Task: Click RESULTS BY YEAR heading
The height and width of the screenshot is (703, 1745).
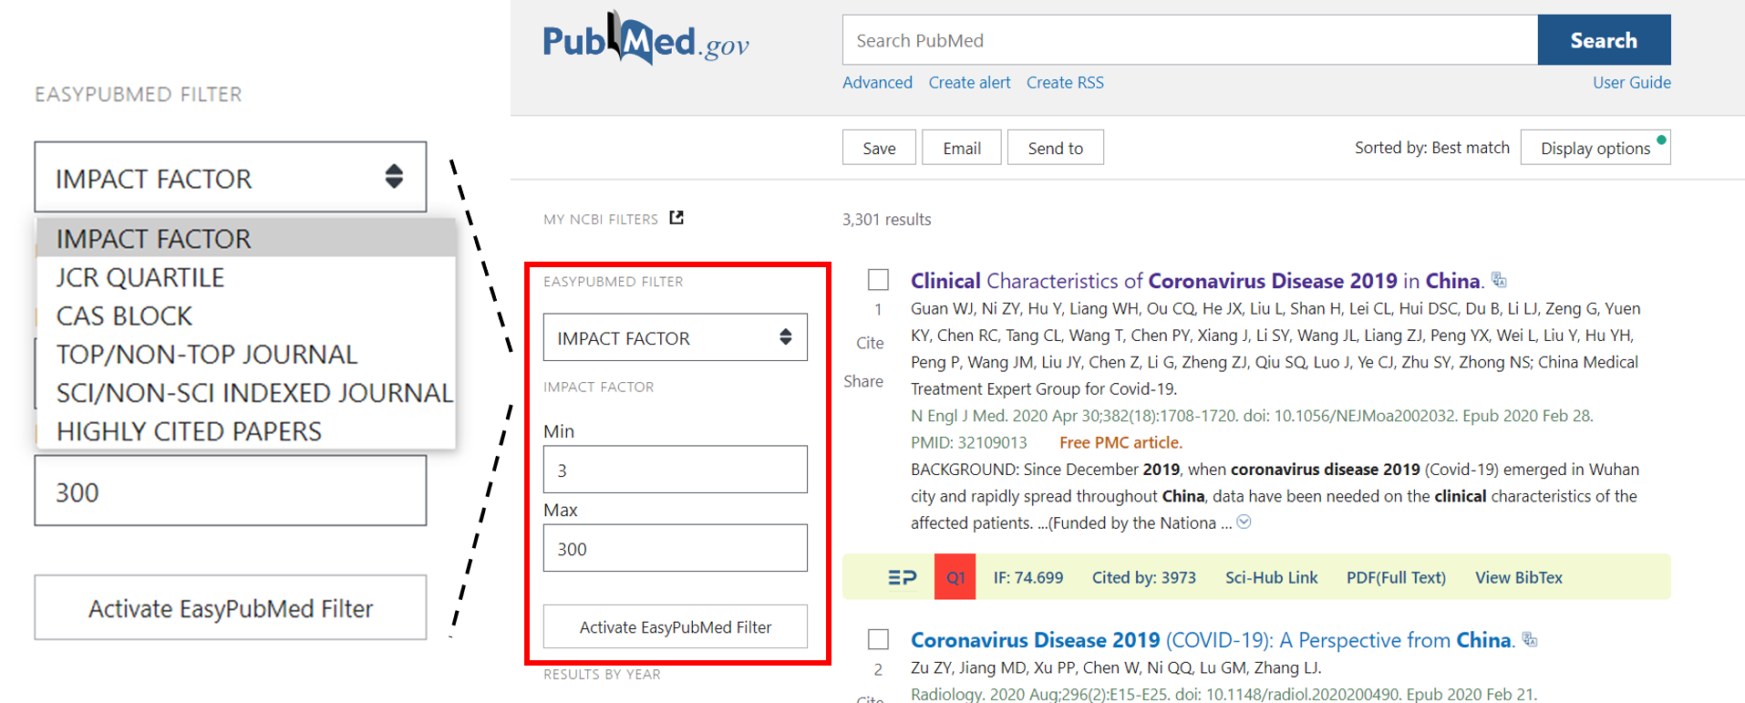Action: (x=602, y=674)
